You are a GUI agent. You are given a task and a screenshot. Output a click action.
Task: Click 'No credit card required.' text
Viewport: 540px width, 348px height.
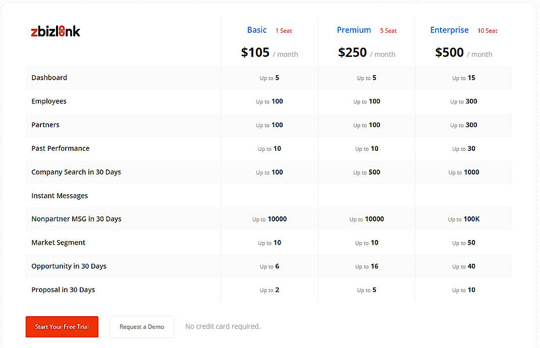click(x=223, y=326)
